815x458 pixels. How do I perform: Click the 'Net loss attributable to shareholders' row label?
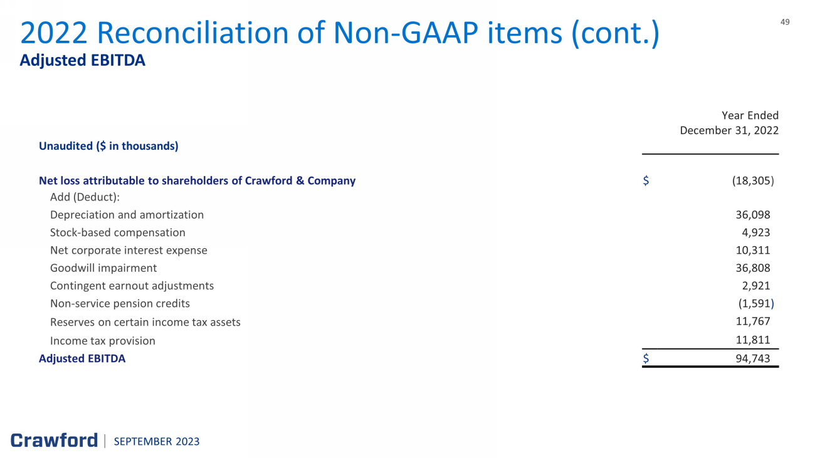pyautogui.click(x=197, y=181)
